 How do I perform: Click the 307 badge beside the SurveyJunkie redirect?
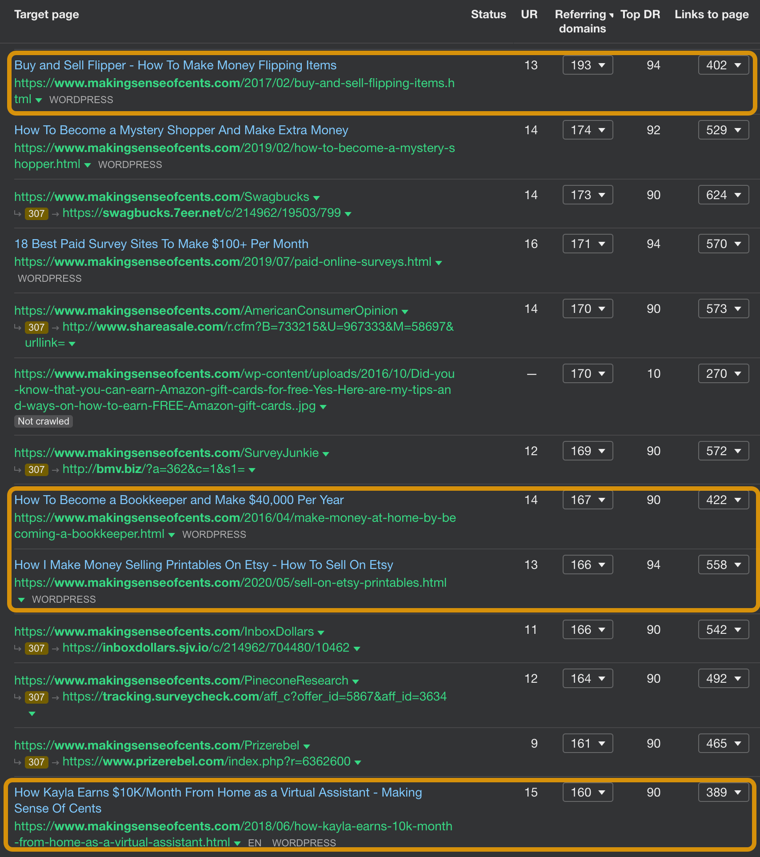click(x=36, y=469)
